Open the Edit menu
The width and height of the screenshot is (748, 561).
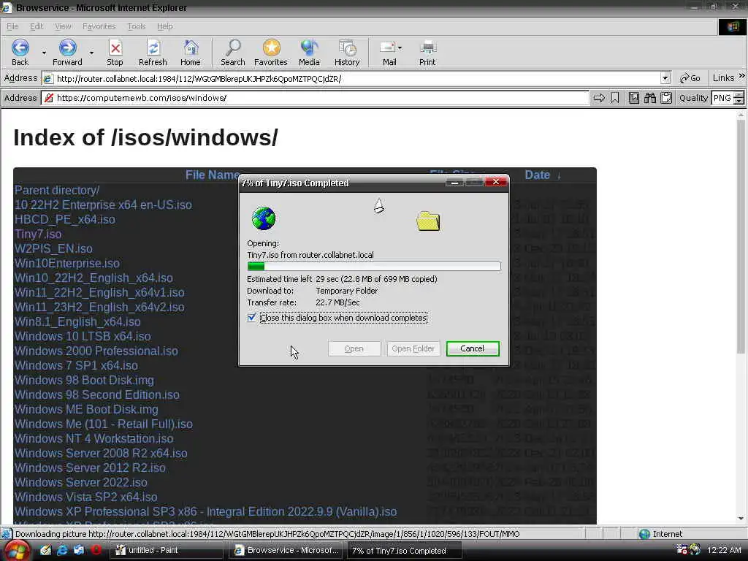[37, 26]
